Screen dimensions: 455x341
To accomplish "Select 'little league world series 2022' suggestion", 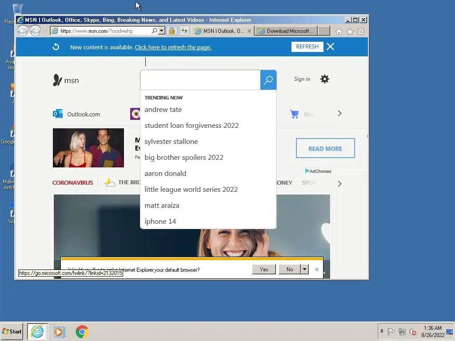I will point(191,189).
